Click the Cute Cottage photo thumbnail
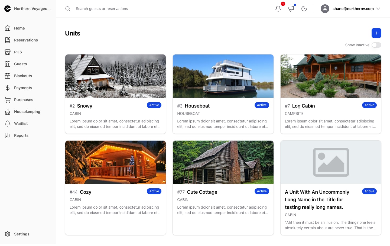390x246 pixels. [x=223, y=162]
